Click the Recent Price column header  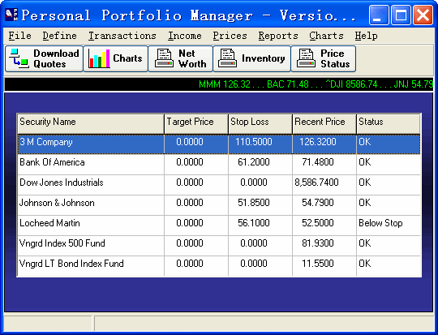tap(324, 124)
